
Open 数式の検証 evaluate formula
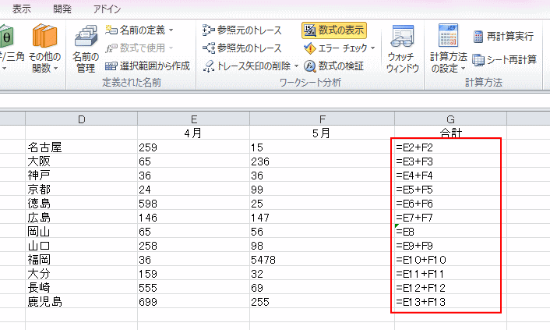(333, 66)
